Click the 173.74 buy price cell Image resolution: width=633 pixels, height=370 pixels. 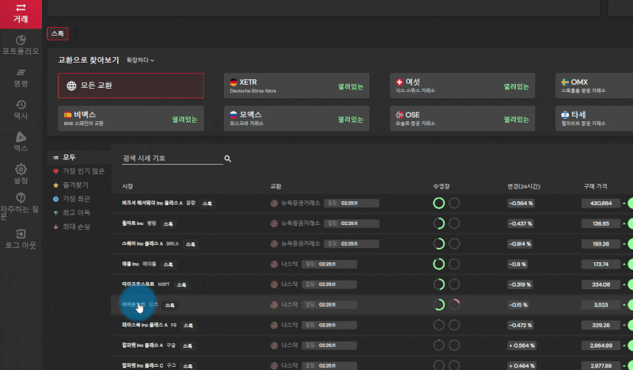tap(601, 264)
